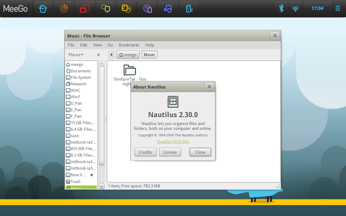The image size is (346, 216).
Task: Select suse in Places sidebar
Action: point(81,136)
